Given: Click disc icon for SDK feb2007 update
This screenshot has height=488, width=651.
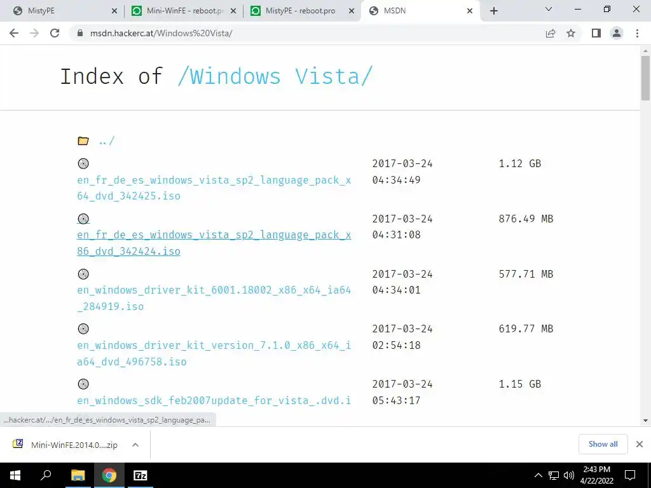Looking at the screenshot, I should (83, 384).
